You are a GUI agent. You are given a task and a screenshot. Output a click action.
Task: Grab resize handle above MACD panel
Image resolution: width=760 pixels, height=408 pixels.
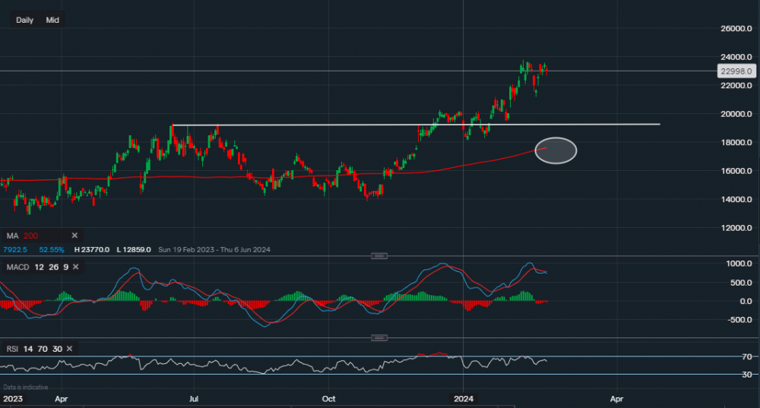379,255
